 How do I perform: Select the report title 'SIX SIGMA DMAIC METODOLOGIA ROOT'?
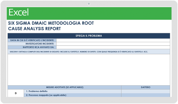(51, 23)
